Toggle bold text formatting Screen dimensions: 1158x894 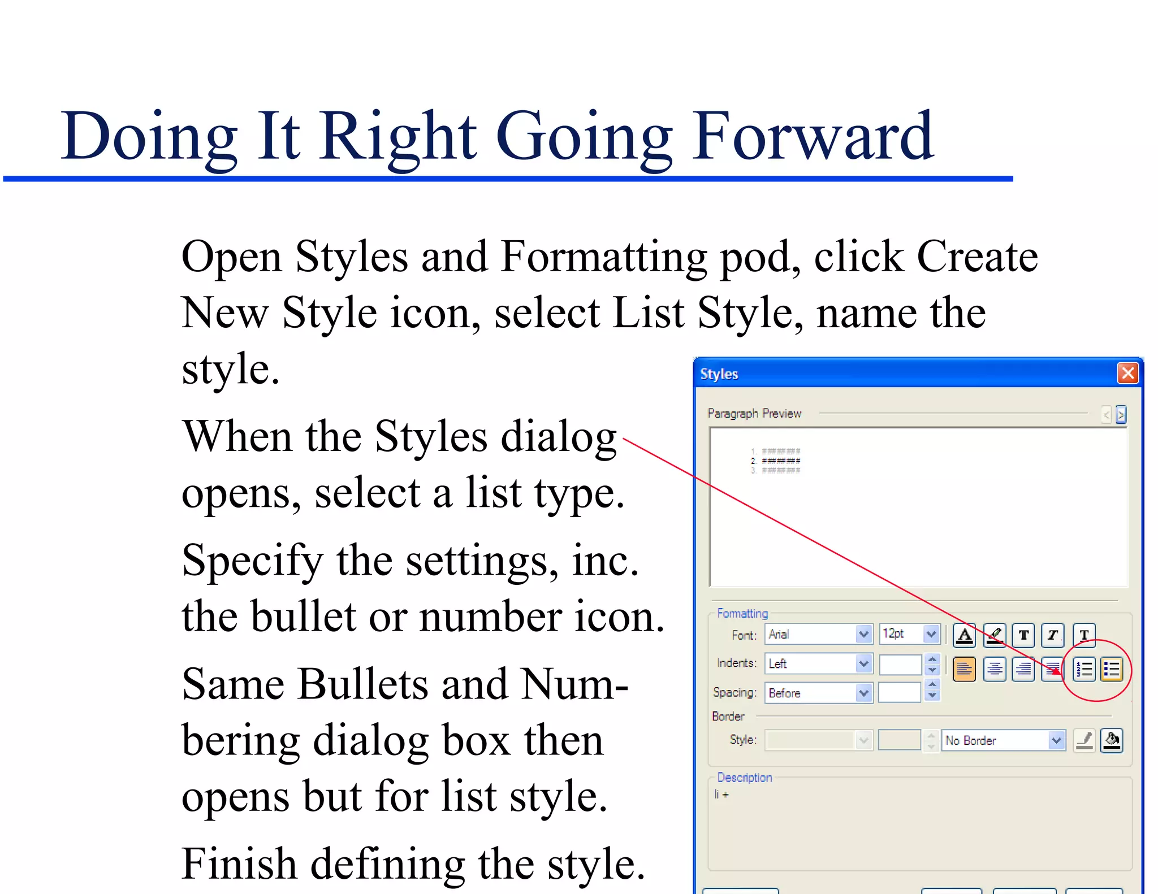point(1024,635)
